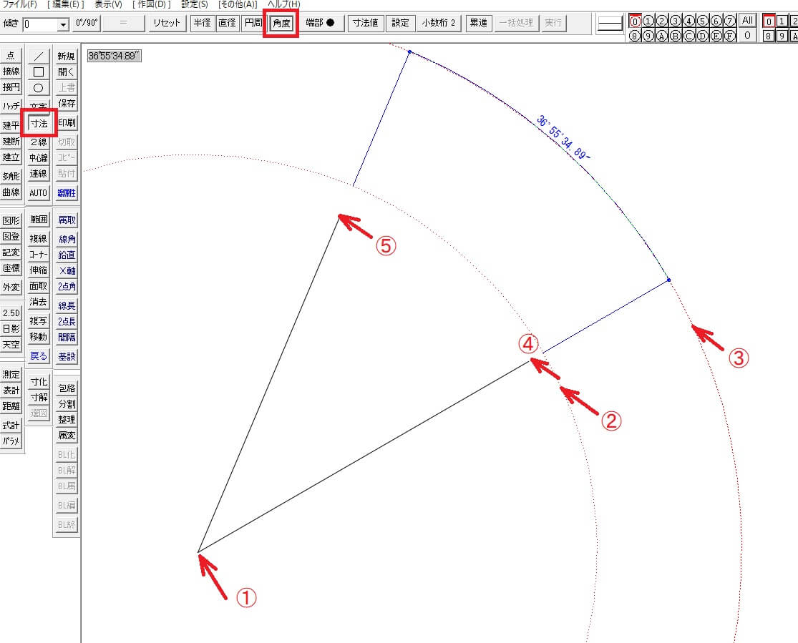This screenshot has width=798, height=643.
Task: Open the ファイル(F) menu
Action: 20,4
